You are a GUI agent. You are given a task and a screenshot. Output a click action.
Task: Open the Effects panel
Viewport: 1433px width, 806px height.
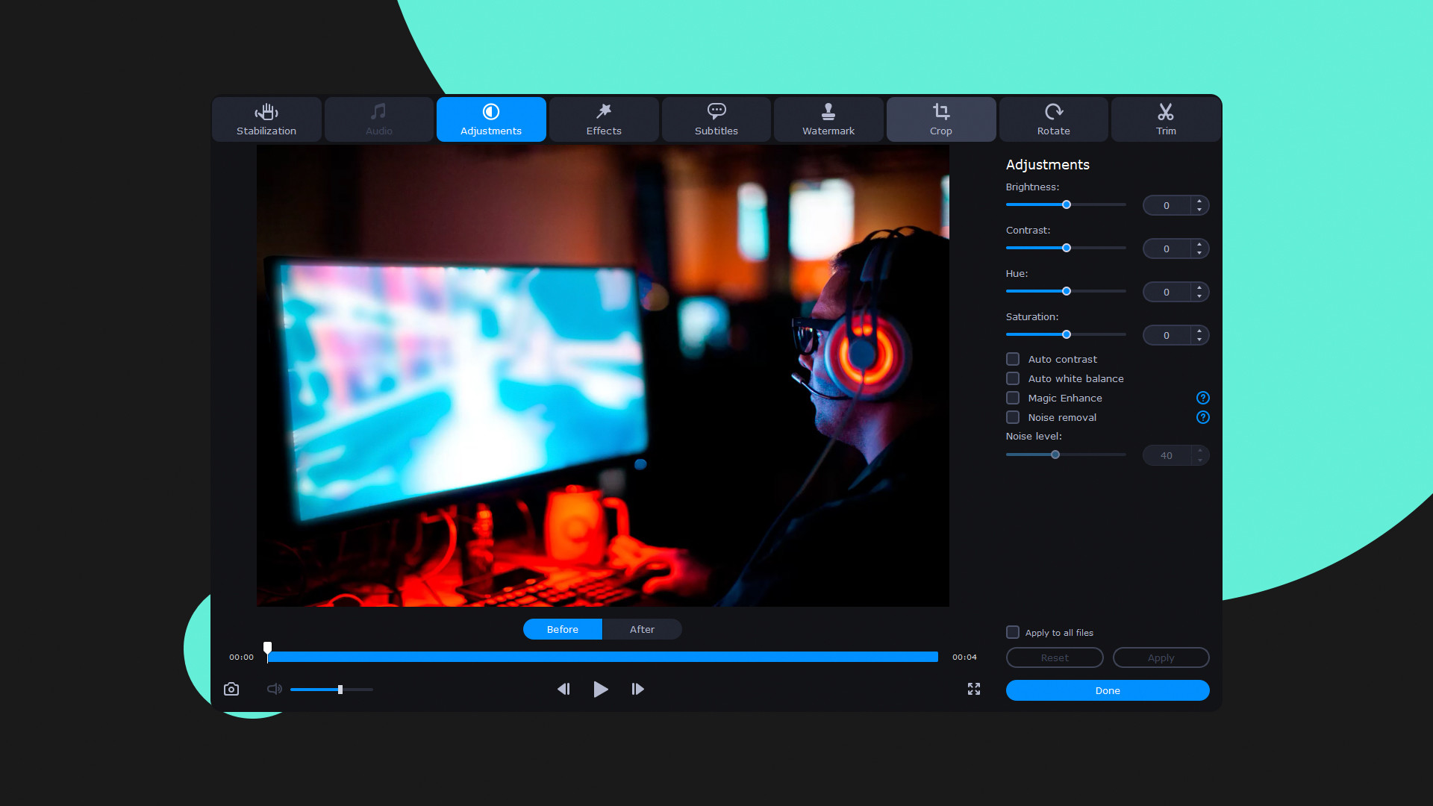(603, 119)
